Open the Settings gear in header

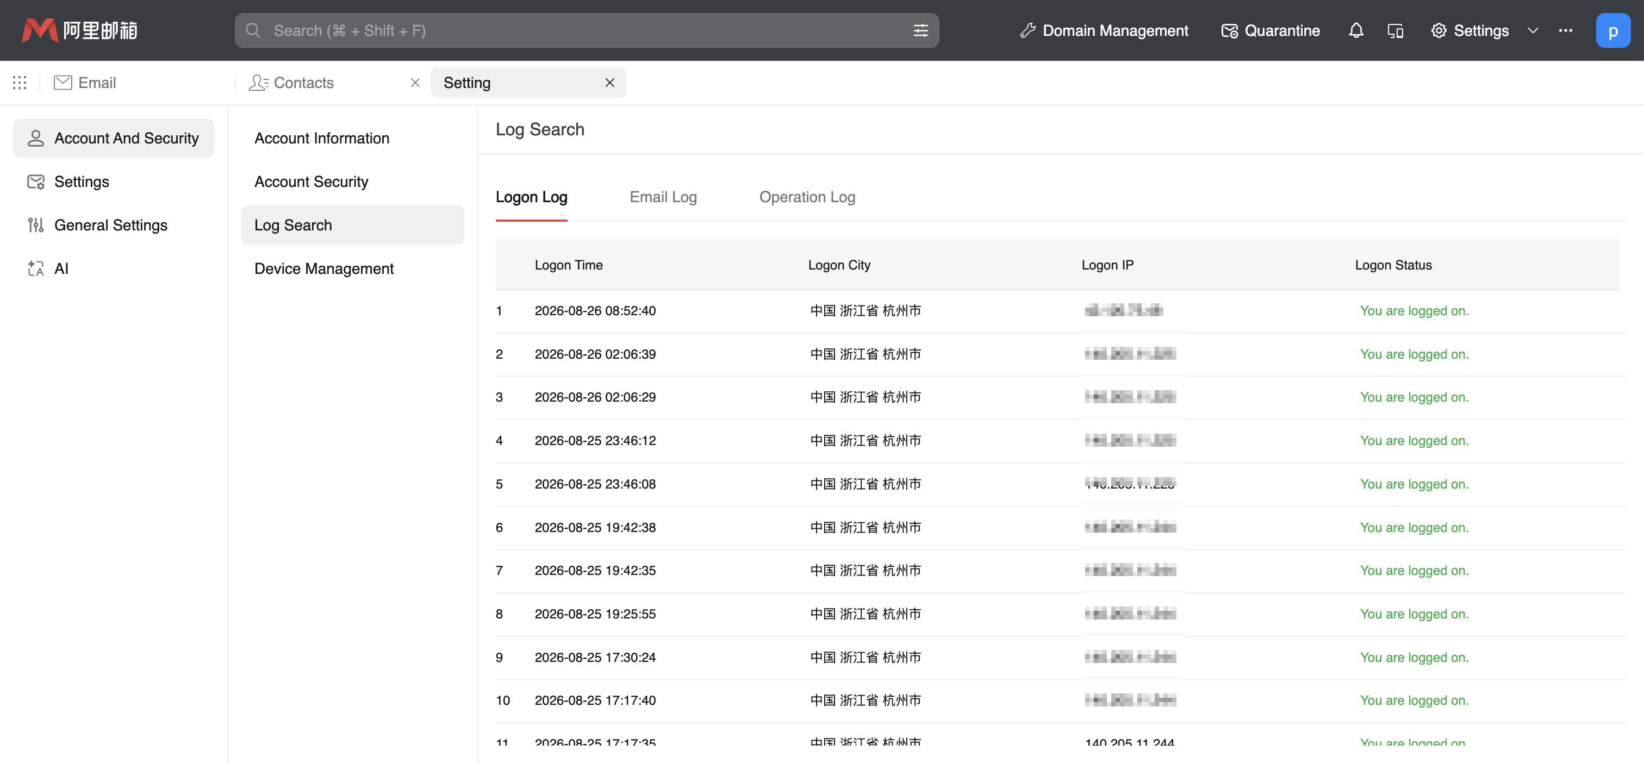point(1438,30)
